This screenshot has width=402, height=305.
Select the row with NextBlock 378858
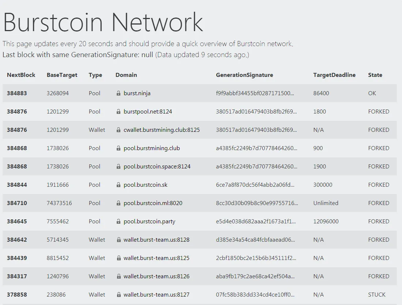[199, 294]
